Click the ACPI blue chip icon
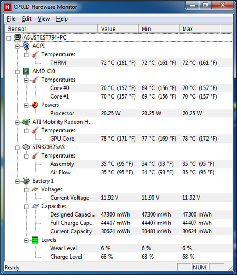 26,46
